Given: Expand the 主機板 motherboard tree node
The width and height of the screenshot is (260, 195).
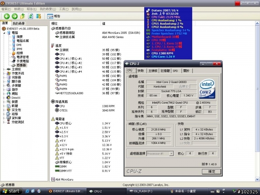Looking at the screenshot, I should pos(4,69).
